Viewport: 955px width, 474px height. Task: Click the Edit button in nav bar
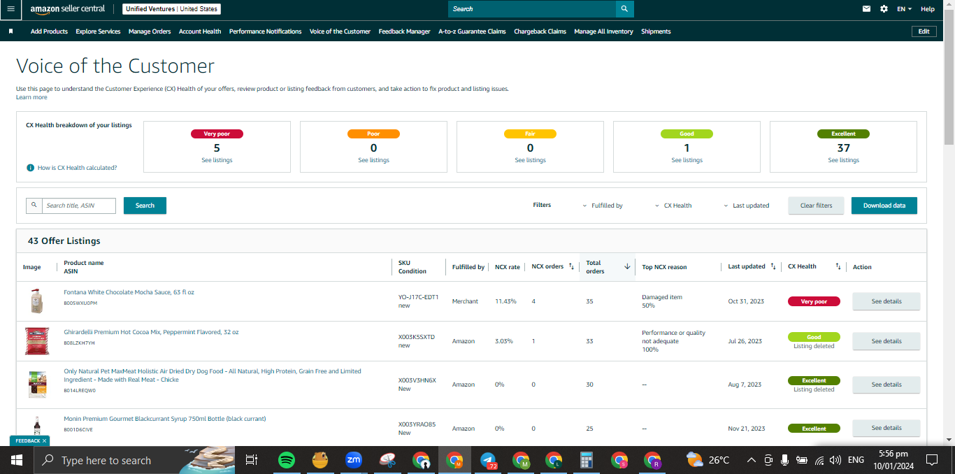[924, 31]
